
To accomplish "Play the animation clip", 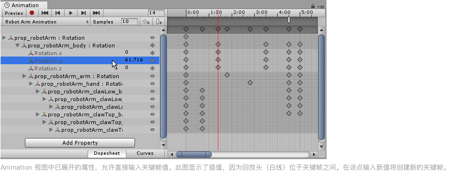I will [71, 13].
